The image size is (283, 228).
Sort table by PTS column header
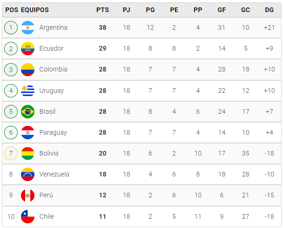pos(102,10)
